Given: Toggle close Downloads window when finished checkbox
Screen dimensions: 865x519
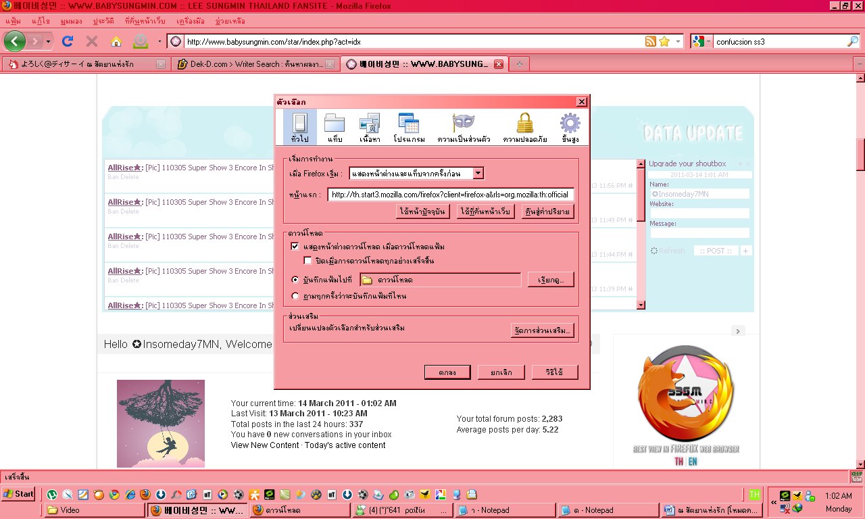Looking at the screenshot, I should coord(308,261).
